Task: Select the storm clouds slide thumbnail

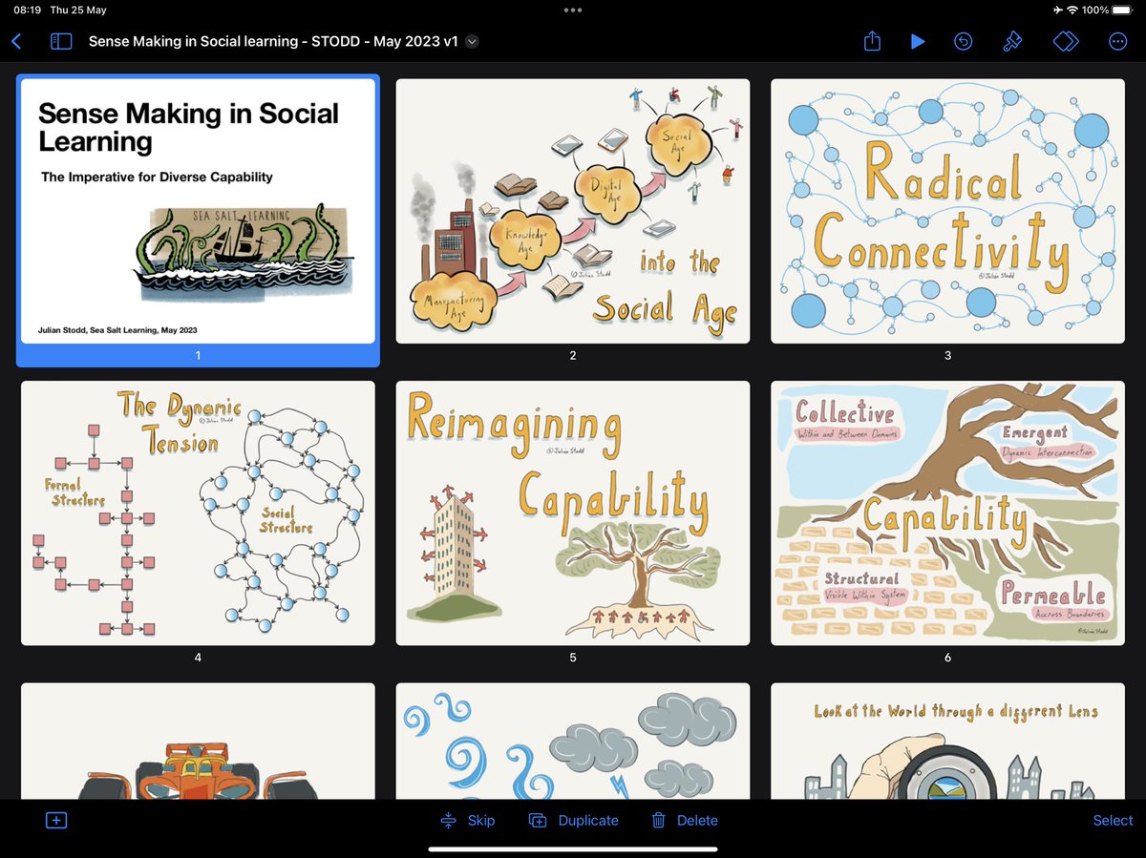Action: point(573,741)
